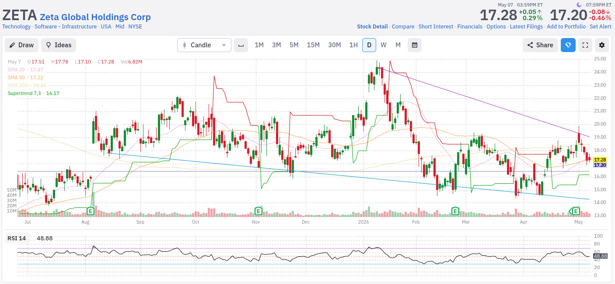Open the Mid cap link

point(120,27)
